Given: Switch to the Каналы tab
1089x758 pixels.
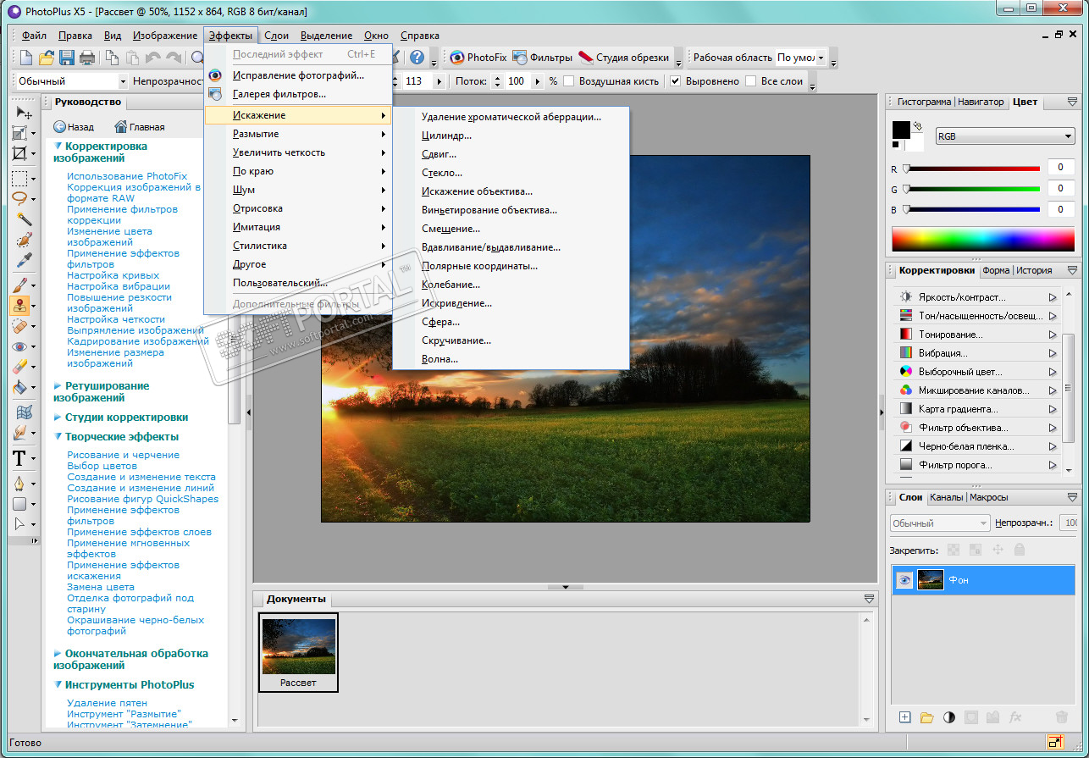Looking at the screenshot, I should pos(946,497).
